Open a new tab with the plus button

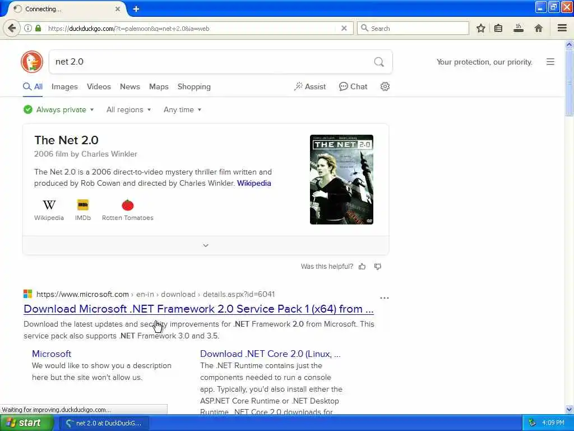click(136, 9)
